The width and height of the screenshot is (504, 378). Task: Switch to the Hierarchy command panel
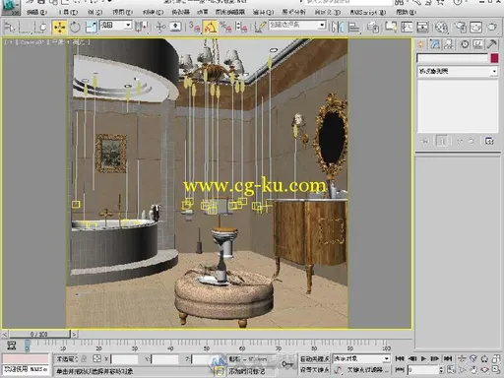tap(449, 44)
